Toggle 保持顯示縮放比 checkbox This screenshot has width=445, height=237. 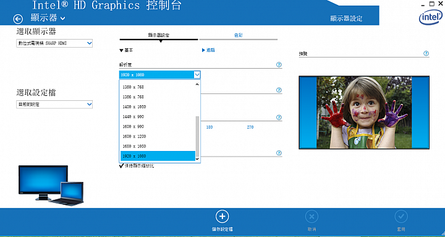pos(122,166)
